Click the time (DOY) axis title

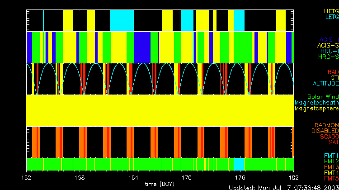point(160,184)
